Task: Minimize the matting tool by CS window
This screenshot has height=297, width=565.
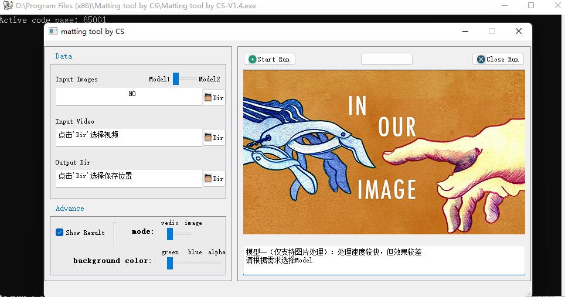Action: click(x=465, y=31)
